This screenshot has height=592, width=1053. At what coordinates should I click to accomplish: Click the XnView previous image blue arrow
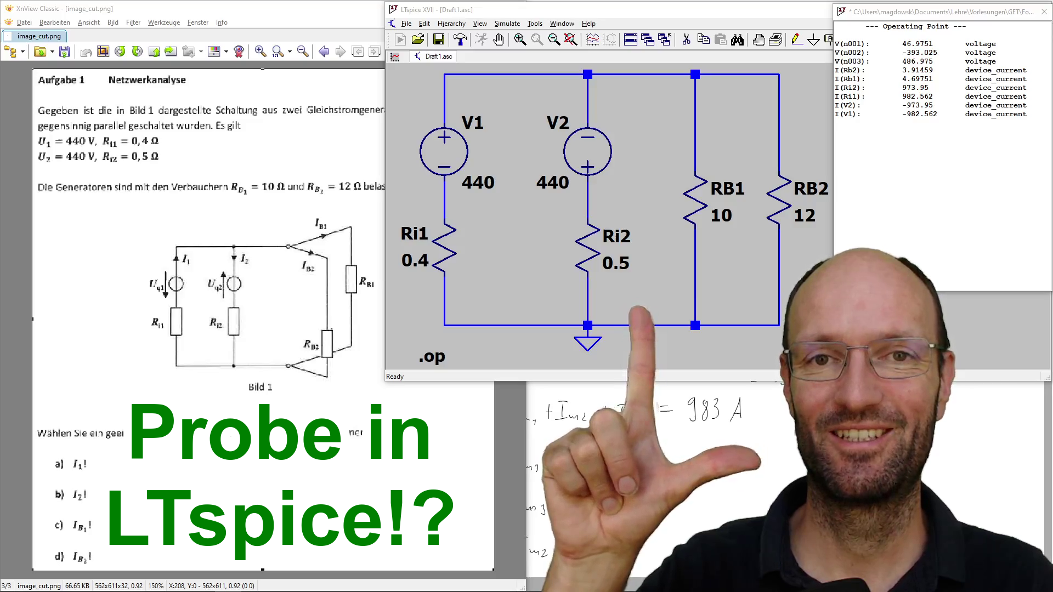324,52
